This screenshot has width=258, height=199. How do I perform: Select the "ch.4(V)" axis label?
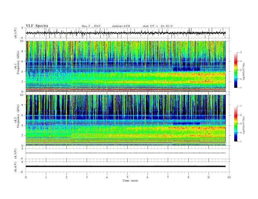point(16,167)
